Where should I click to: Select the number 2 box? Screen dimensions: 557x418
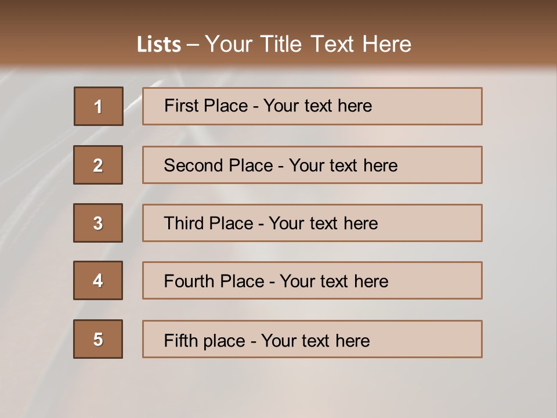(98, 165)
